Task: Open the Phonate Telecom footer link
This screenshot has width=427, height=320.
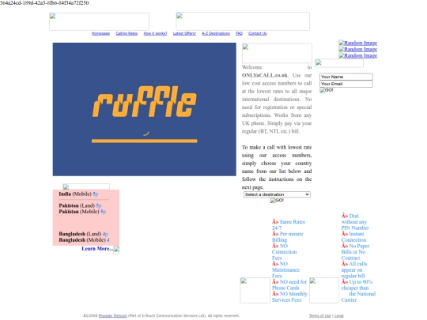Action: click(113, 315)
